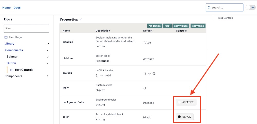Click the randomize button
The image size is (257, 124).
(x=154, y=26)
